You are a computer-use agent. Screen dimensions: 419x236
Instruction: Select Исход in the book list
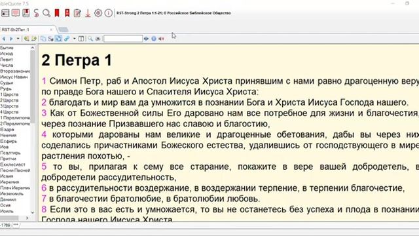coord(7,54)
